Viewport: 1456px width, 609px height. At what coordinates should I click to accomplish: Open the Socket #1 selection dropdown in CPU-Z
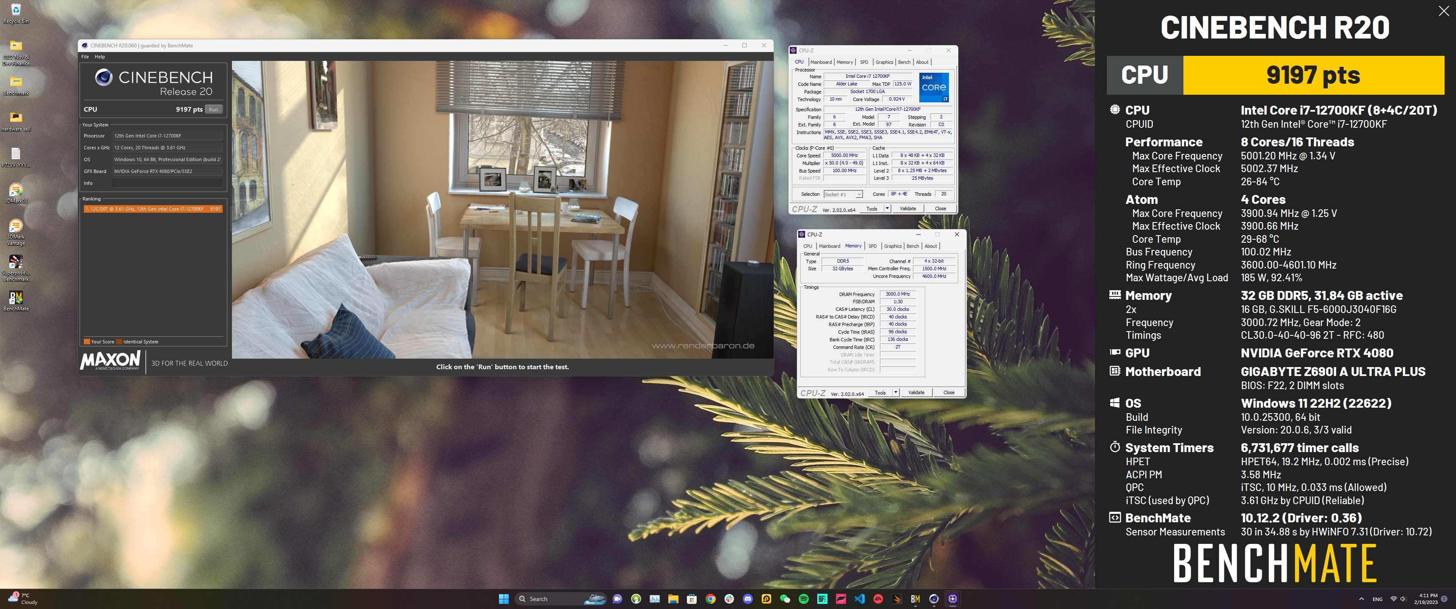[843, 195]
